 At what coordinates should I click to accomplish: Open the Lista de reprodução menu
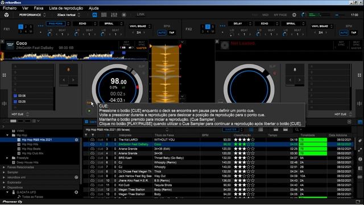pos(66,8)
